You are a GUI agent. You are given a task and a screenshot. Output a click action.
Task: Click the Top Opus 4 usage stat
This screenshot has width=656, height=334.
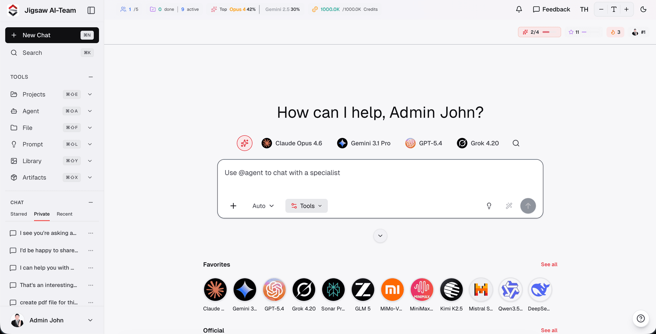pos(233,9)
